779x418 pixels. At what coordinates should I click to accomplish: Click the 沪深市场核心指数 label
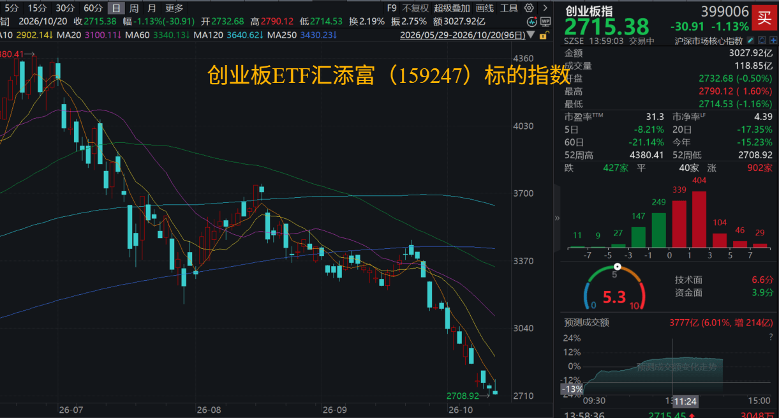(x=708, y=41)
